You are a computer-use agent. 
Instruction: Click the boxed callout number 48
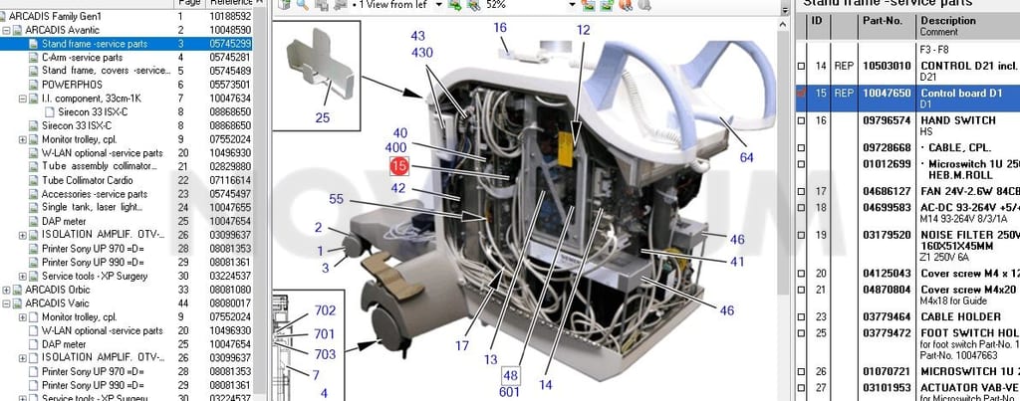pyautogui.click(x=511, y=375)
